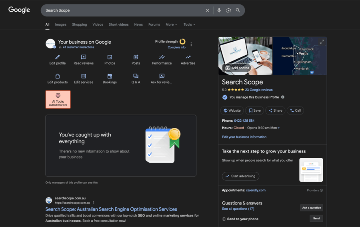
Task: Go to Google home via the logo
Action: click(19, 10)
